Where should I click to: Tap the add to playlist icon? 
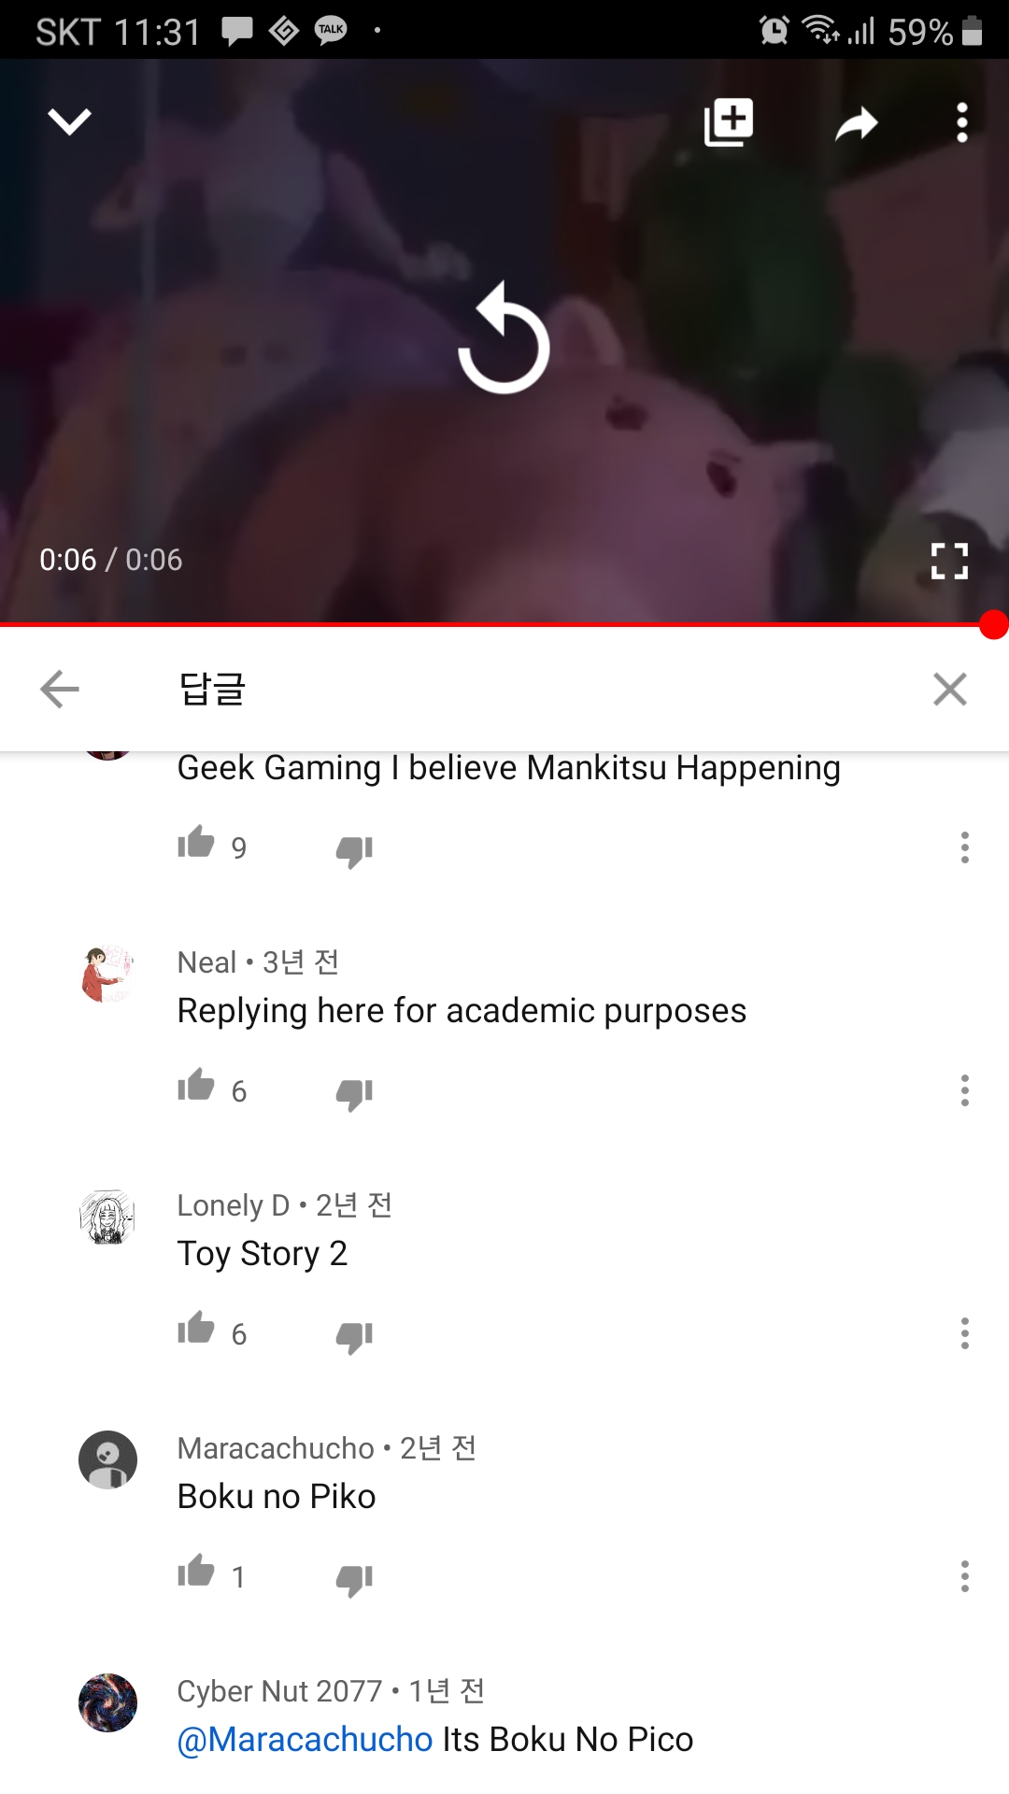point(729,121)
